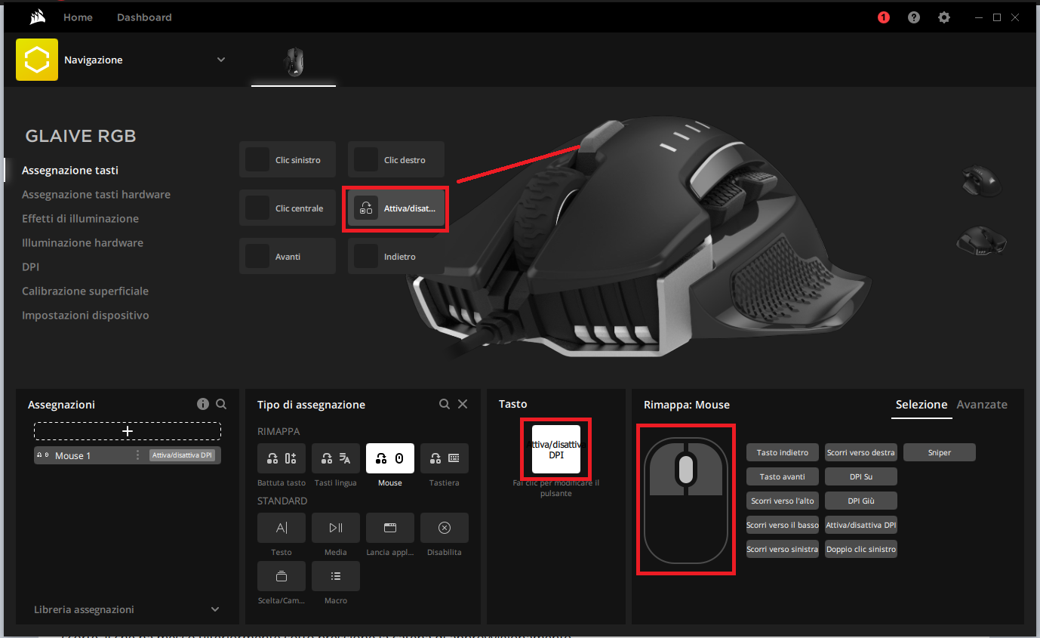1040x638 pixels.
Task: Remap to Sniper
Action: 940,452
